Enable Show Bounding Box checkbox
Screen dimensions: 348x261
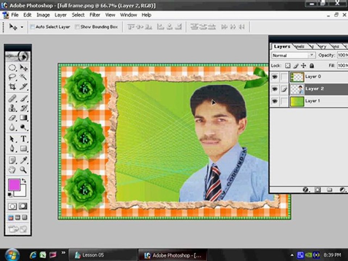[77, 27]
